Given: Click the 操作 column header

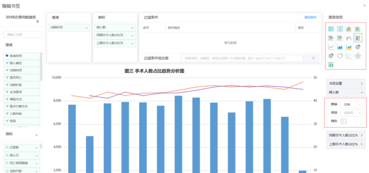Looking at the screenshot, I should pyautogui.click(x=301, y=28).
